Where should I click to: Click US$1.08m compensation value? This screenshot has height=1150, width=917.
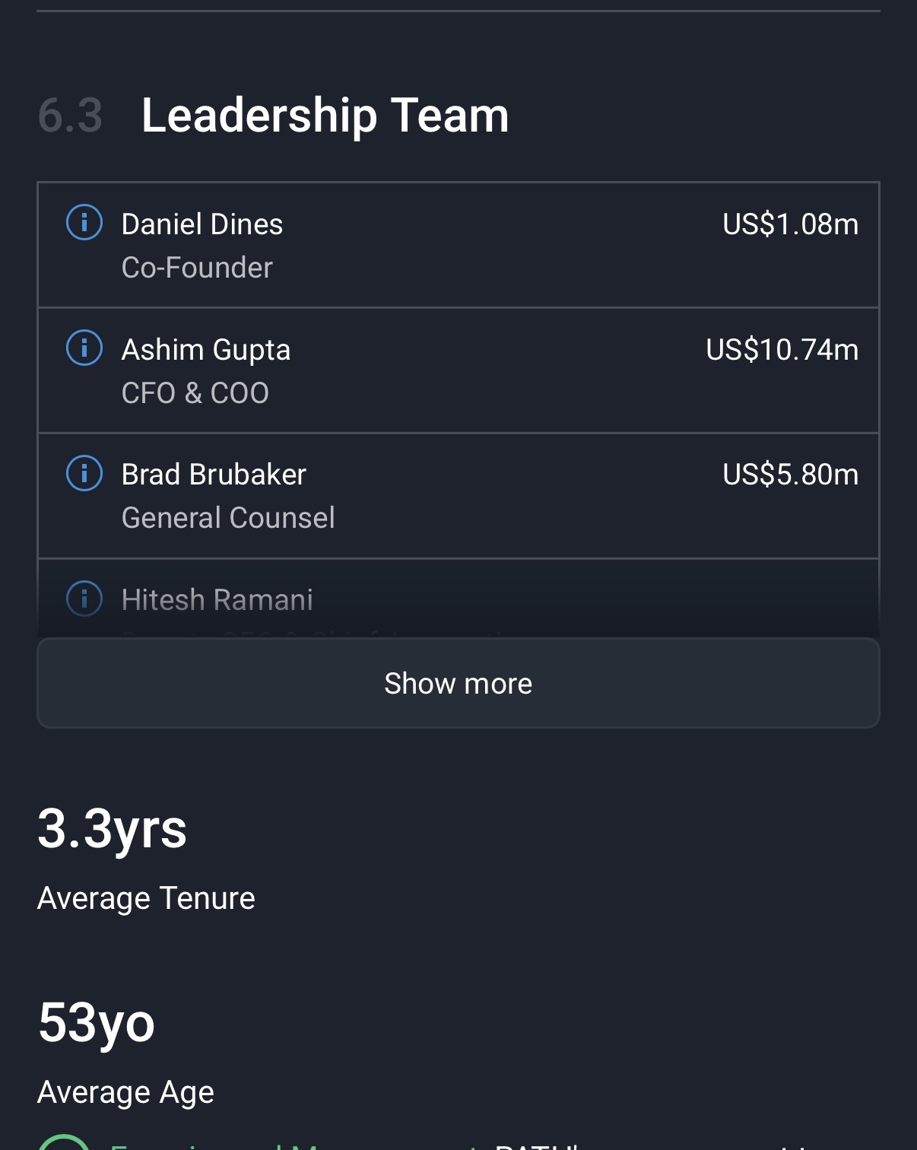(x=790, y=224)
